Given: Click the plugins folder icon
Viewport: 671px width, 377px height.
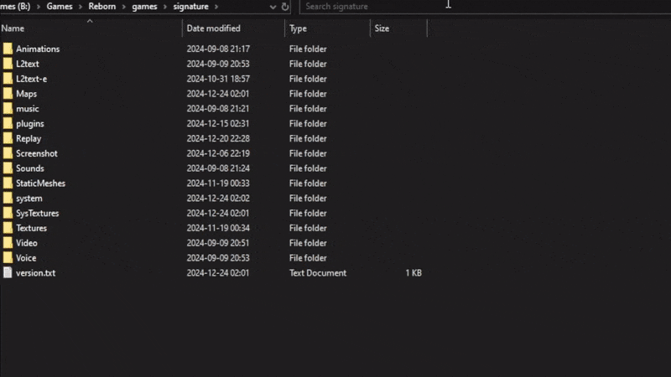Looking at the screenshot, I should click(x=8, y=123).
